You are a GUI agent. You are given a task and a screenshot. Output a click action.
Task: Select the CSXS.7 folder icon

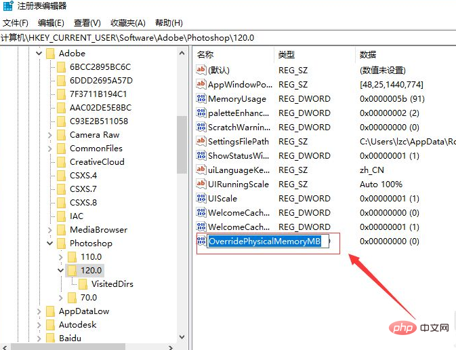[x=62, y=189]
